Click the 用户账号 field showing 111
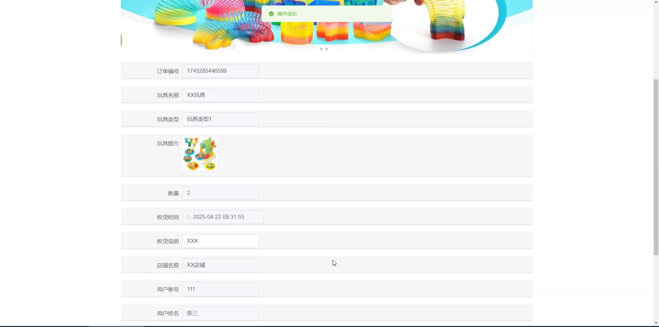The height and width of the screenshot is (327, 659). [220, 289]
